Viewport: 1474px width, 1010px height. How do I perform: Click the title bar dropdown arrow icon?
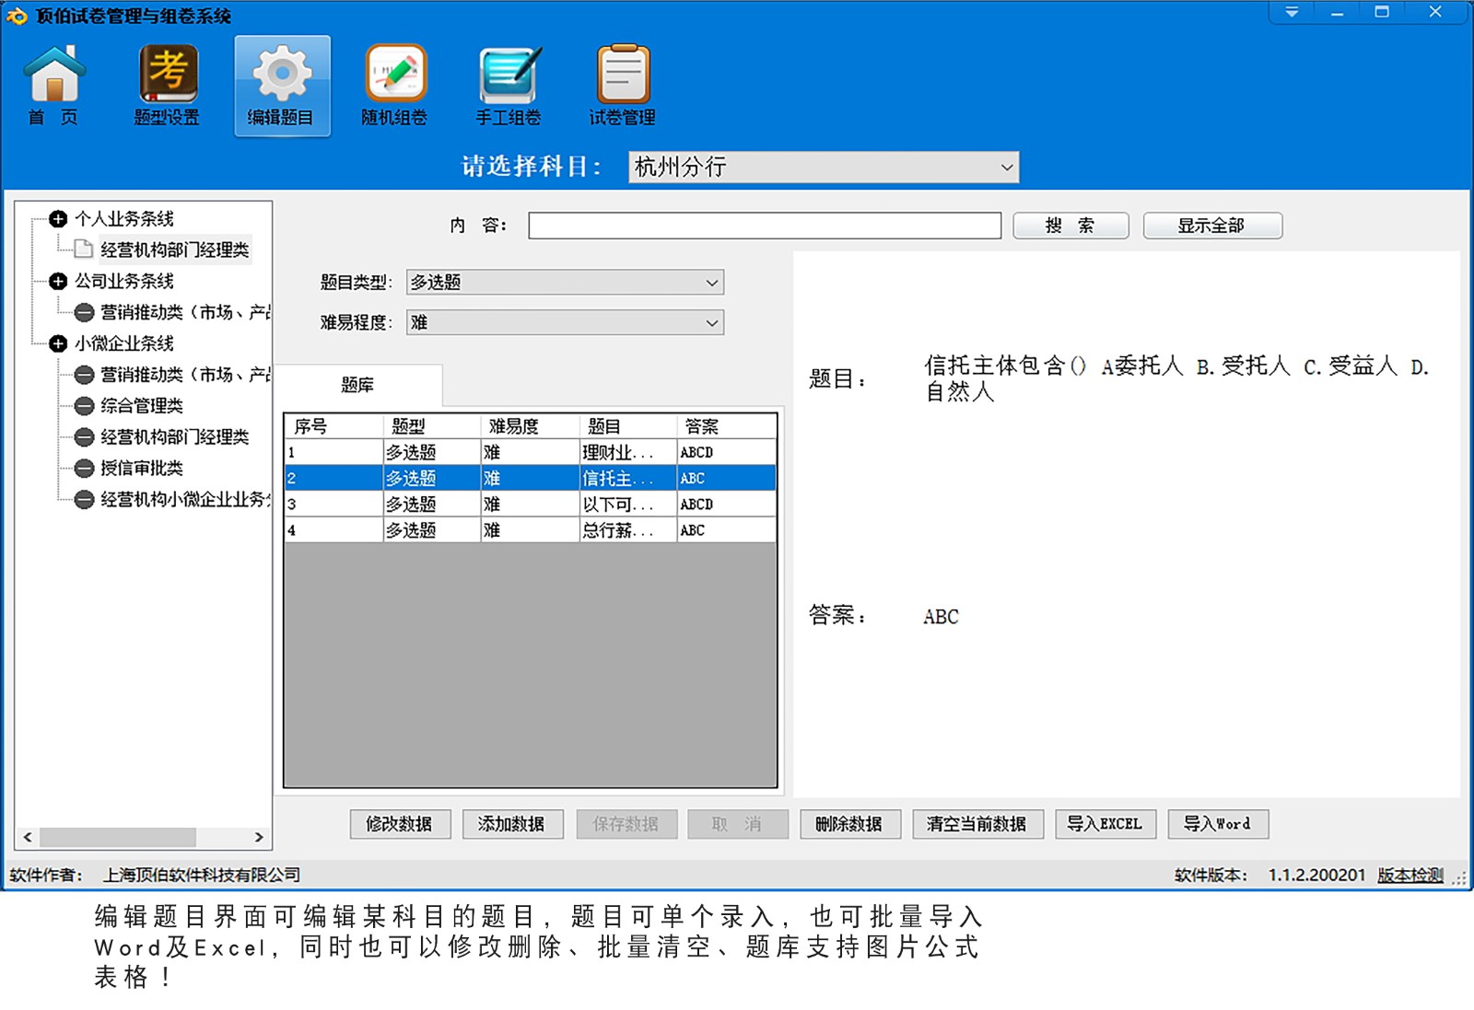(x=1292, y=13)
